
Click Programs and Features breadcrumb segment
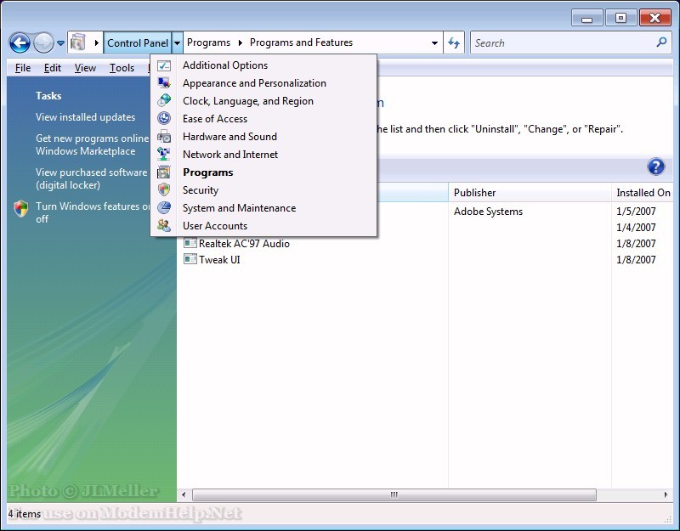pyautogui.click(x=301, y=42)
